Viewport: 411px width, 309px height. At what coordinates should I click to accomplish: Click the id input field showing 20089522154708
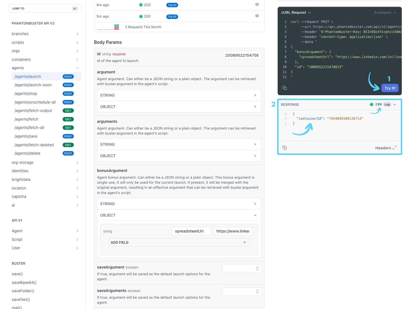click(x=241, y=55)
